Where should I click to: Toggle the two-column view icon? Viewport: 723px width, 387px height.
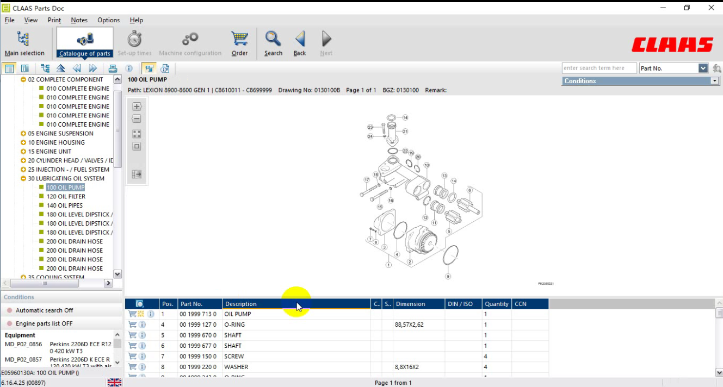(25, 68)
